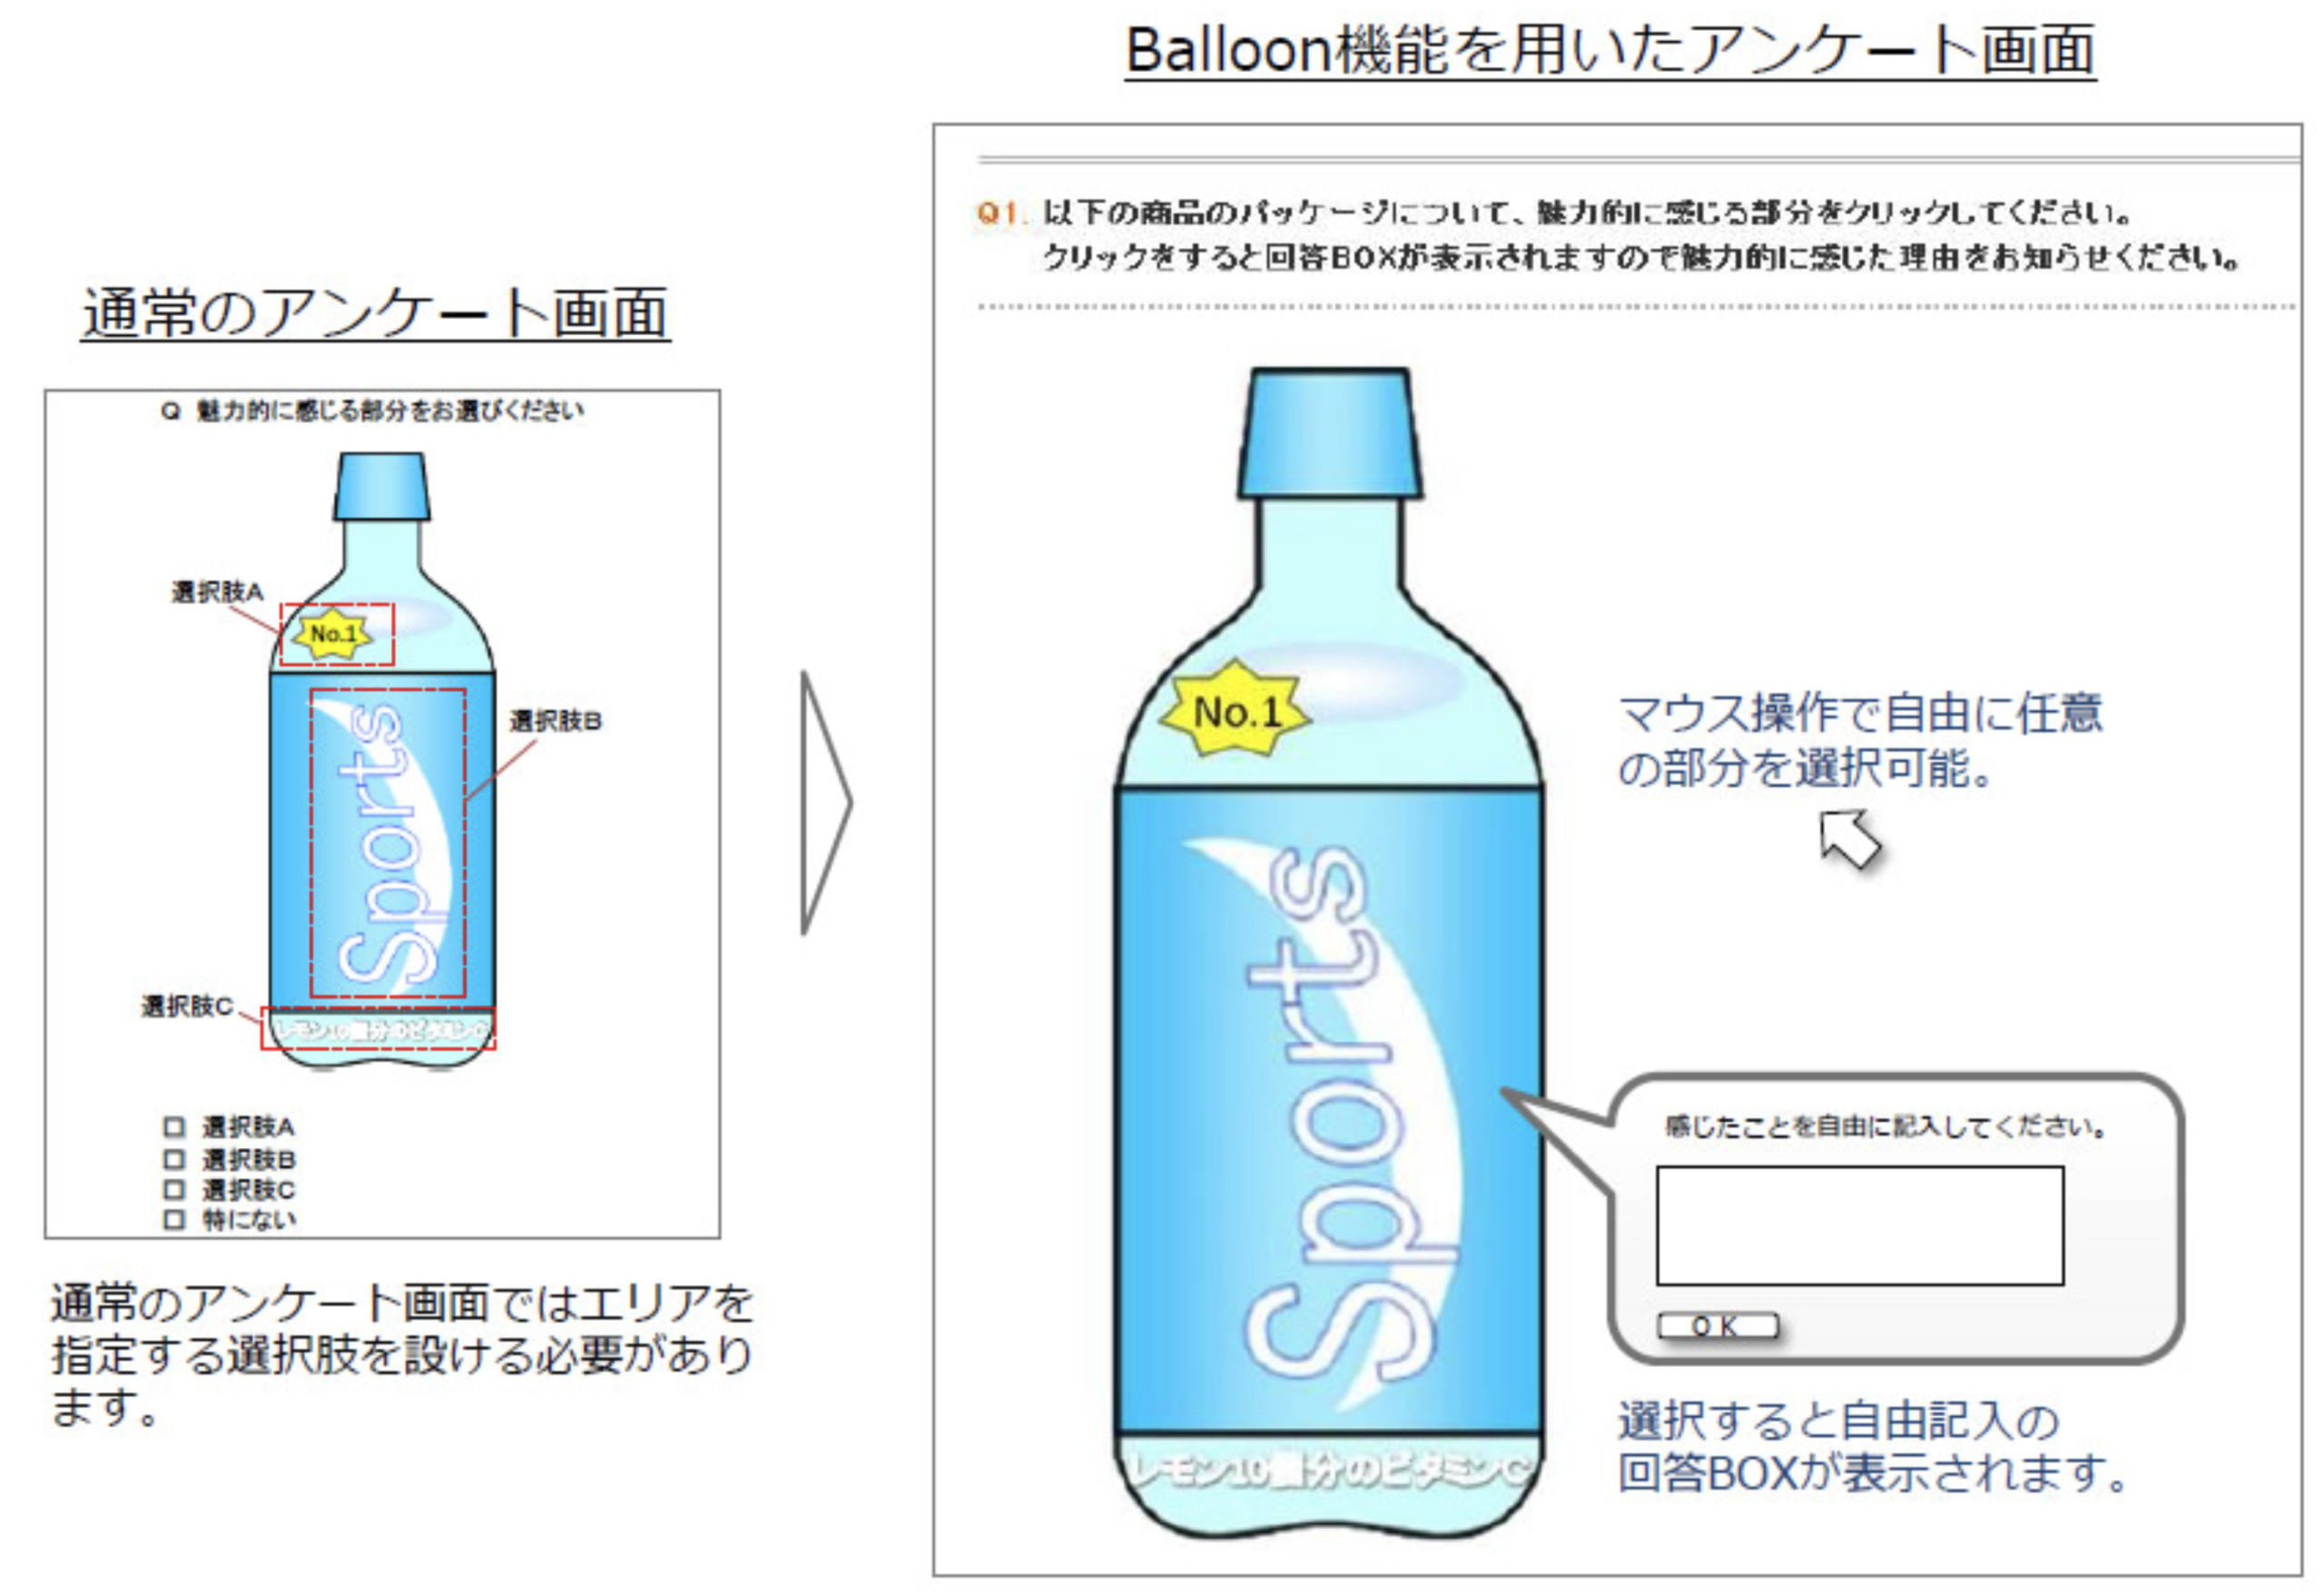Focus the free-text answer box in balloon

[1860, 1224]
